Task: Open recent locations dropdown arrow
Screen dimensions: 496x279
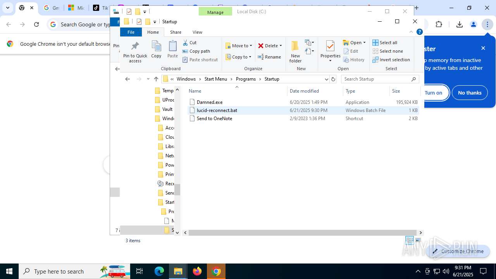Action: pyautogui.click(x=148, y=79)
